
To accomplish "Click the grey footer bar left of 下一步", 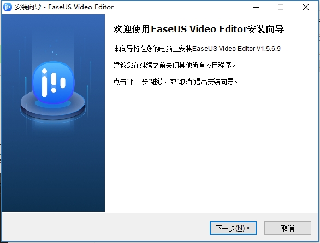I will [x=105, y=228].
